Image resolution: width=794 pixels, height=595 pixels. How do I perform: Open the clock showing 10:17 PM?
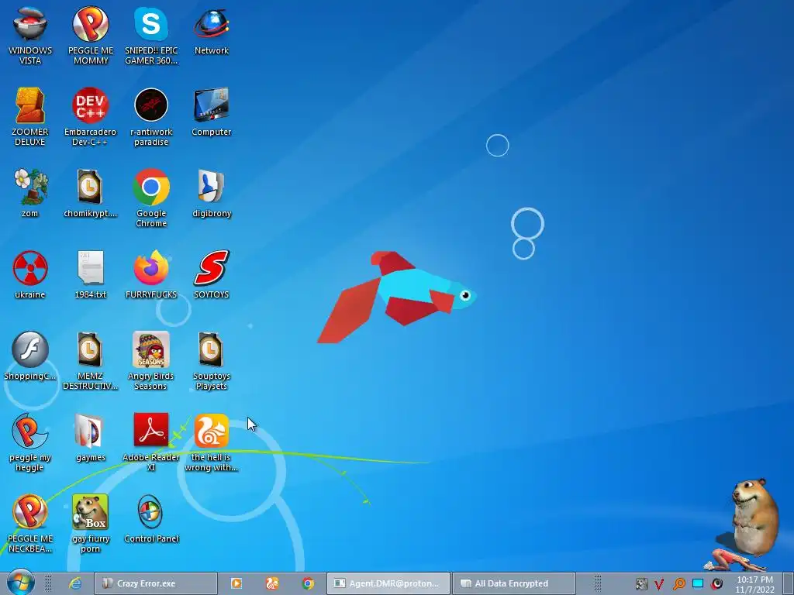(x=755, y=584)
